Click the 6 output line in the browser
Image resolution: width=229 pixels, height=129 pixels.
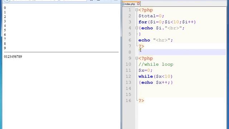5,35
